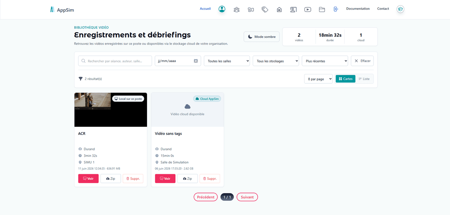
Task: Click the cloud icon on Vidéo sans tags thumbnail
Action: 187,107
